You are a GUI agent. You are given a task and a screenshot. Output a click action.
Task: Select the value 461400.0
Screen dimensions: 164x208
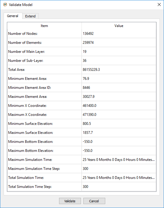coord(90,106)
